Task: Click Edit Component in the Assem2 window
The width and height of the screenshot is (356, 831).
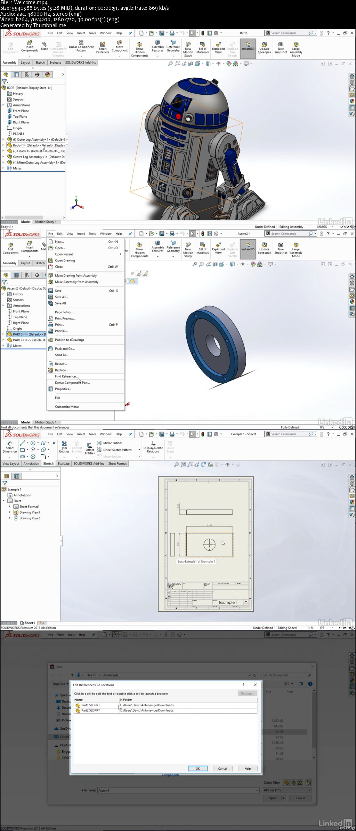Action: (10, 248)
